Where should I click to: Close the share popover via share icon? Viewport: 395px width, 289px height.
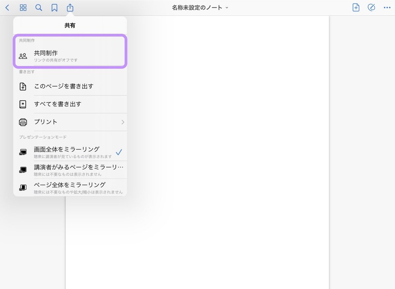70,7
